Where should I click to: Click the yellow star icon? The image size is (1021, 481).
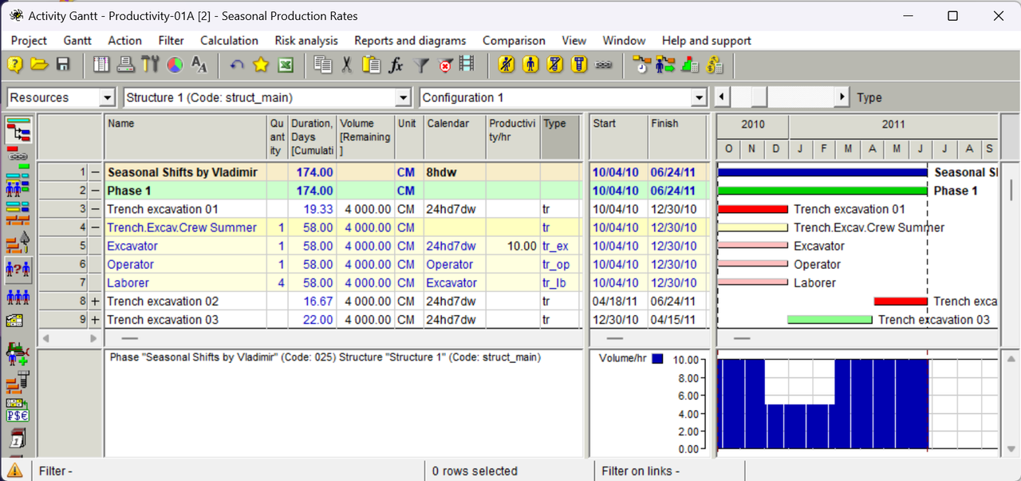[261, 65]
